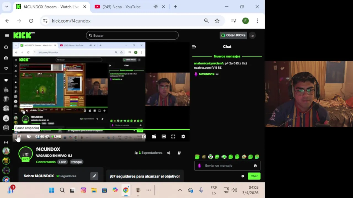Screen dimensions: 353x198
Task: Open Kick hamburger sidebar menu
Action: (x=7, y=35)
